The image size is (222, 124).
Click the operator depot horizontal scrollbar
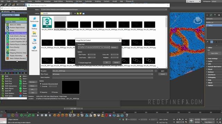pos(14,98)
